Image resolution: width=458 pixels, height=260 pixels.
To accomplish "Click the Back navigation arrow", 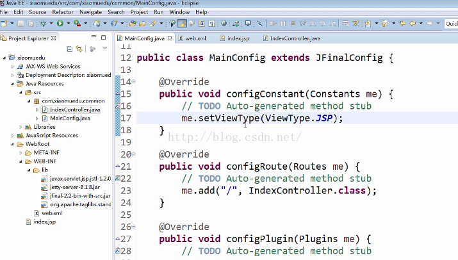I will 413,23.
